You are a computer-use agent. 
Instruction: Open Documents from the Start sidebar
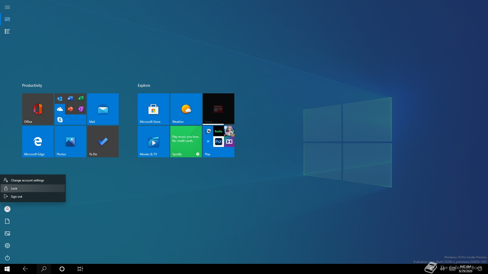coord(7,221)
